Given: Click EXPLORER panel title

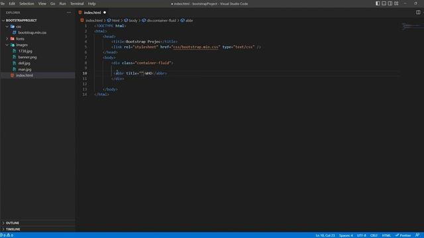Looking at the screenshot, I should pos(13,13).
